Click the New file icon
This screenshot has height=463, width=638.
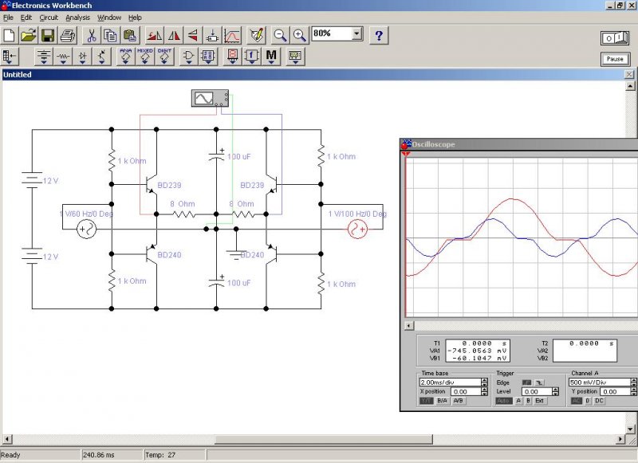[10, 36]
